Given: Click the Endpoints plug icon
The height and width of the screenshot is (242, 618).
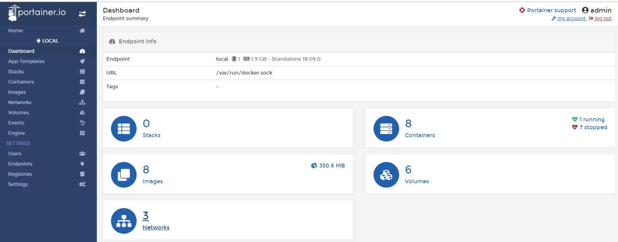Looking at the screenshot, I should (82, 164).
